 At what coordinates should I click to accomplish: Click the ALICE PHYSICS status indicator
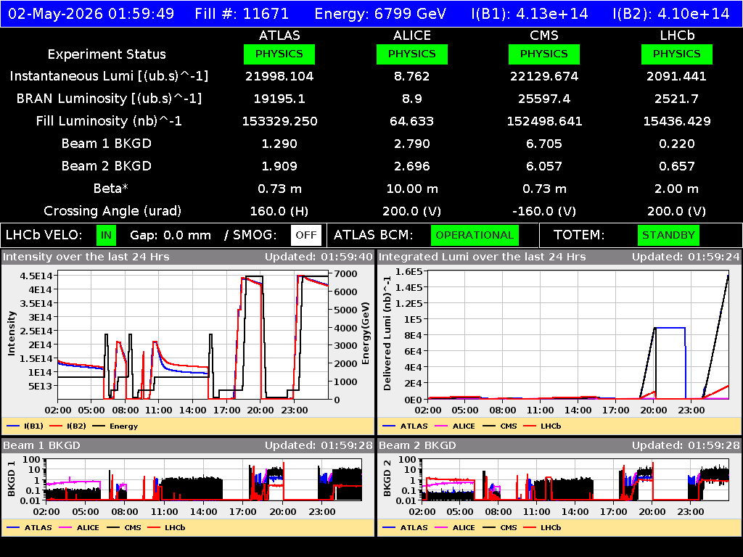point(412,54)
